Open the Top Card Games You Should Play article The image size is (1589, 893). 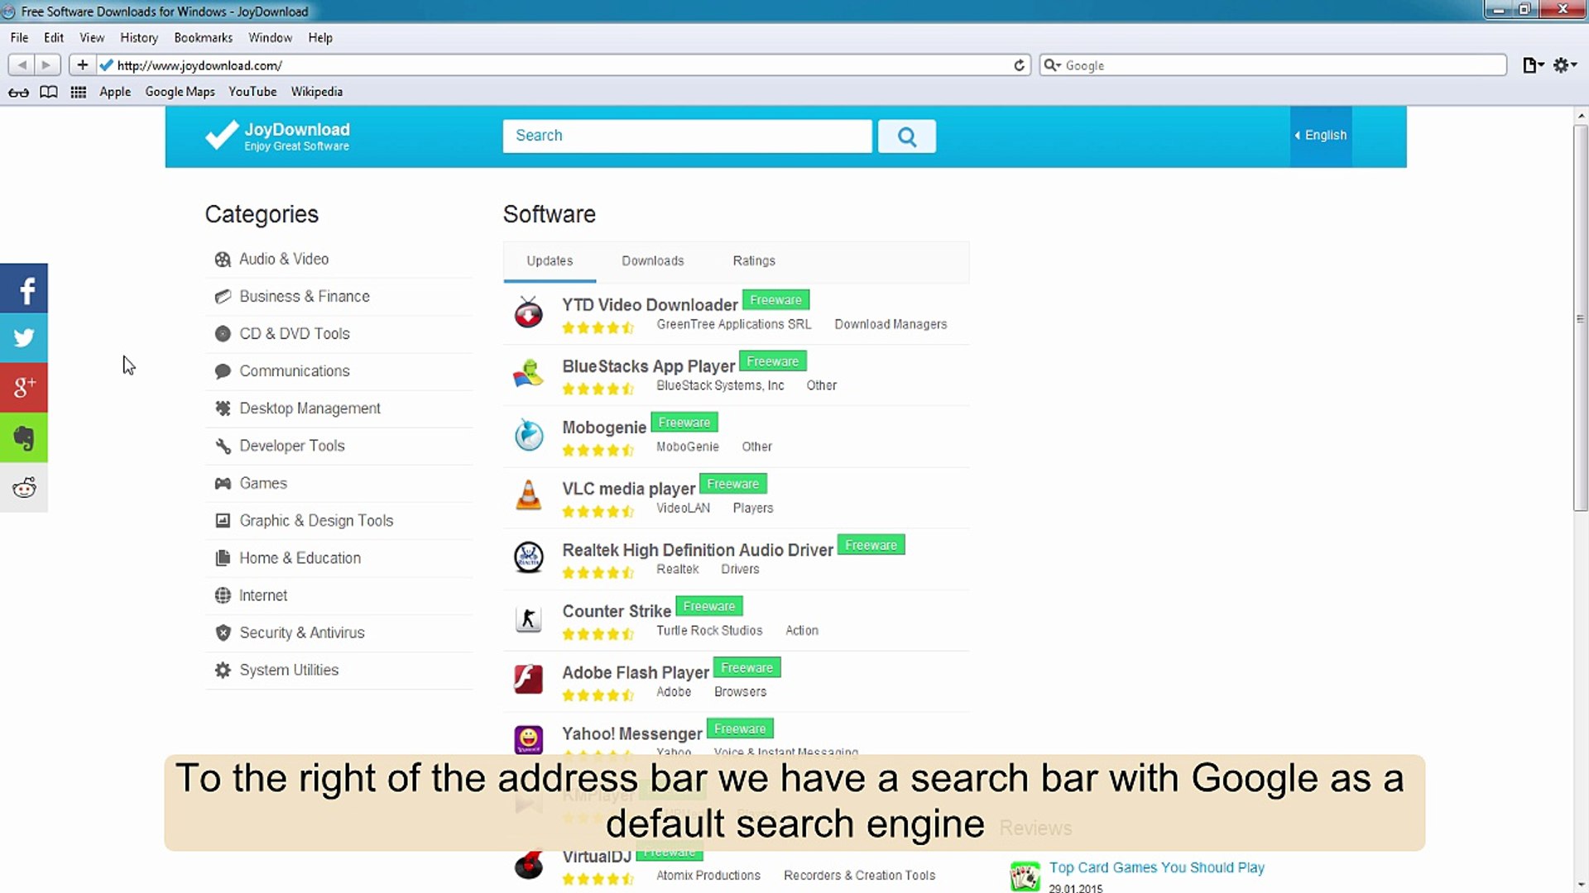[1156, 867]
